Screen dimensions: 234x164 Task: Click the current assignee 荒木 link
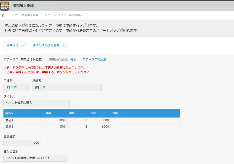[x=73, y=60]
